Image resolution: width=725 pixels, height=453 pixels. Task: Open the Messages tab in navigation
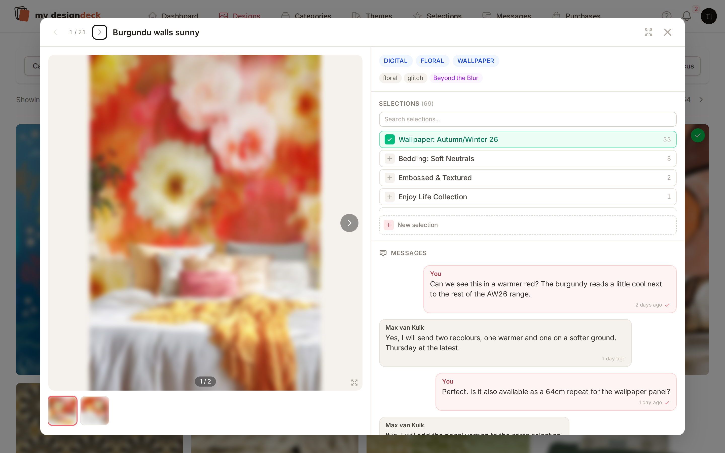tap(506, 16)
